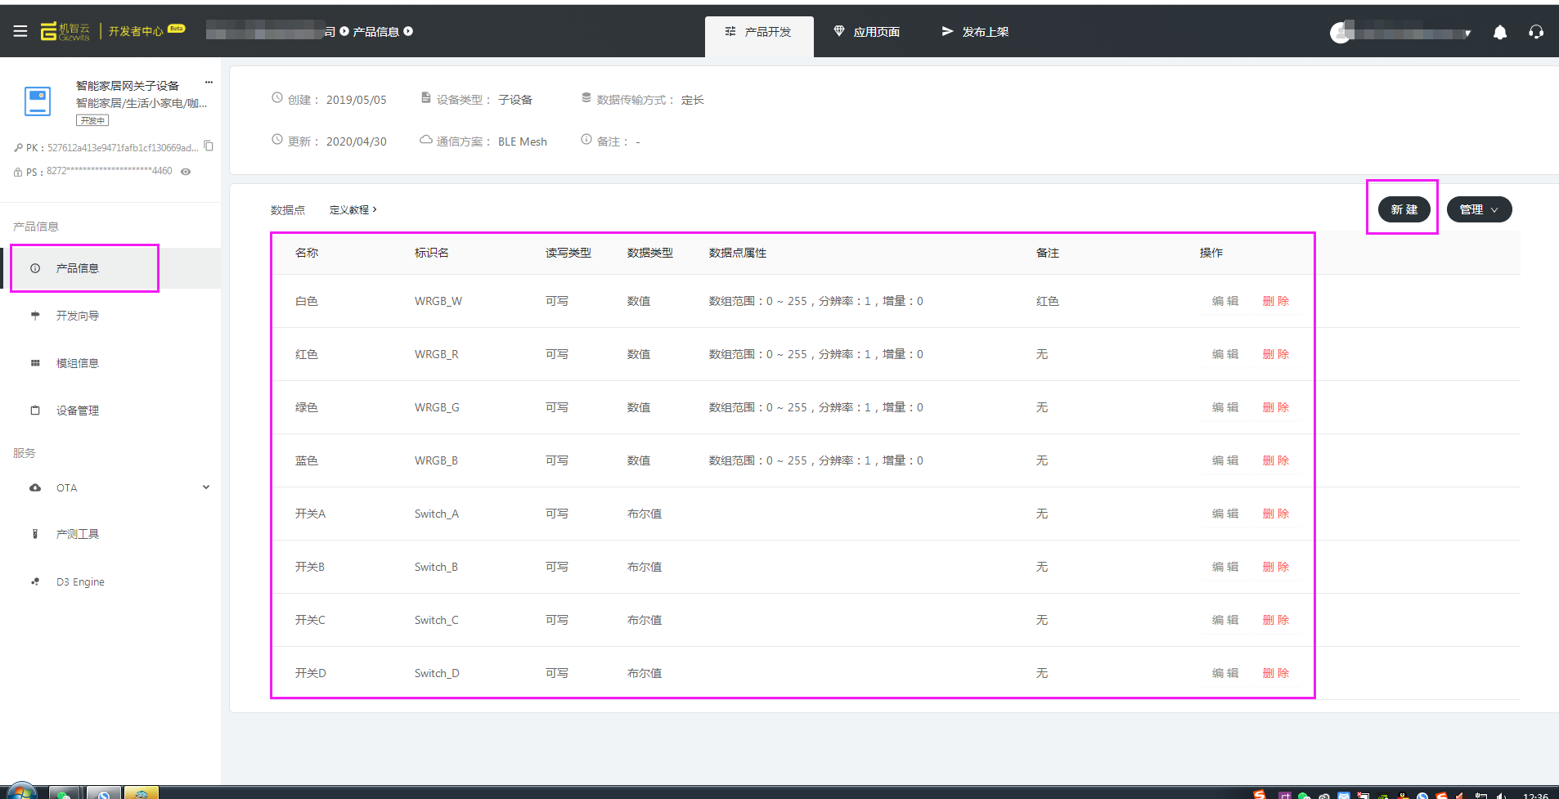Image resolution: width=1559 pixels, height=799 pixels.
Task: Select the Switch_D identifier cell
Action: pos(437,673)
